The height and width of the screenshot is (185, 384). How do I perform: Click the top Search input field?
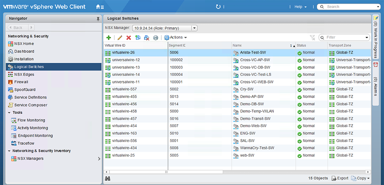pos(349,7)
